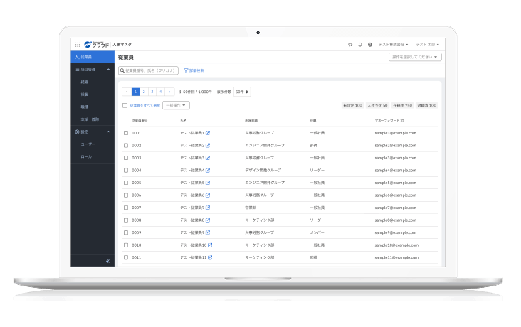Open the app grid launcher icon
521x327 pixels.
pos(78,45)
